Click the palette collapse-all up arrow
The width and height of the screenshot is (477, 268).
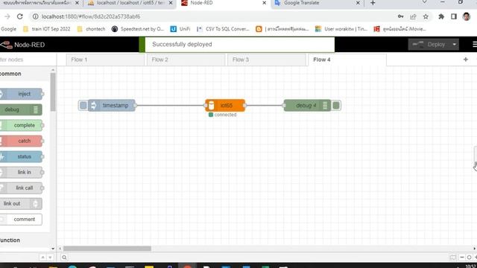click(x=43, y=258)
